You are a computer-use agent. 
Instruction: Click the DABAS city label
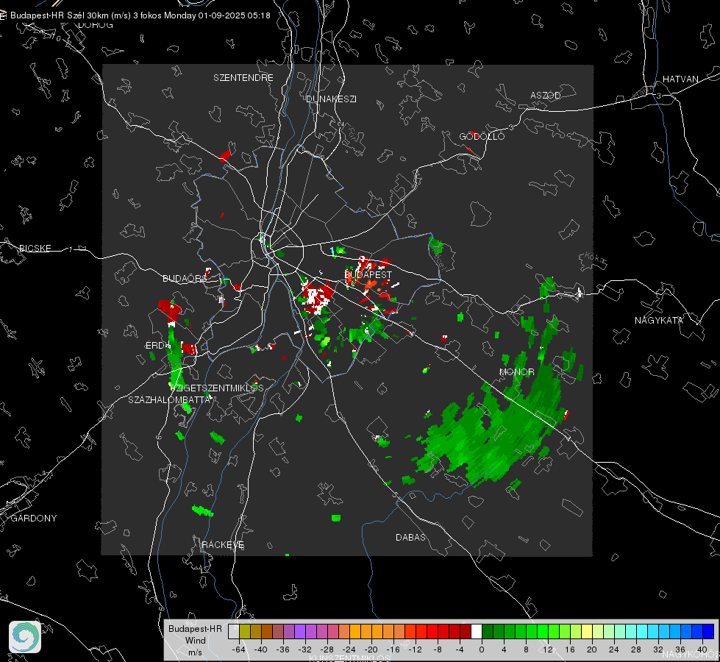[410, 538]
